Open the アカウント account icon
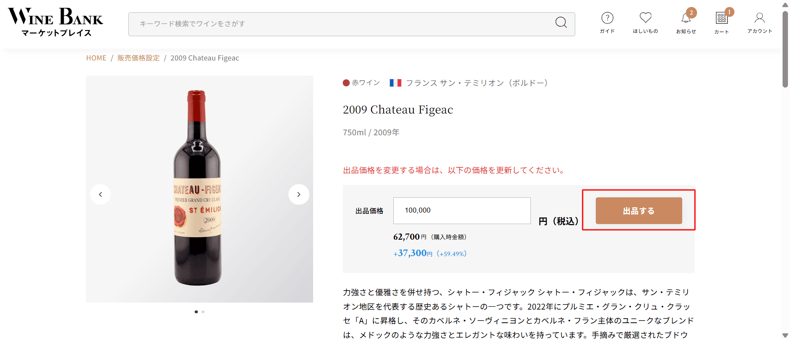Screen dimensions: 790x340 tap(760, 23)
